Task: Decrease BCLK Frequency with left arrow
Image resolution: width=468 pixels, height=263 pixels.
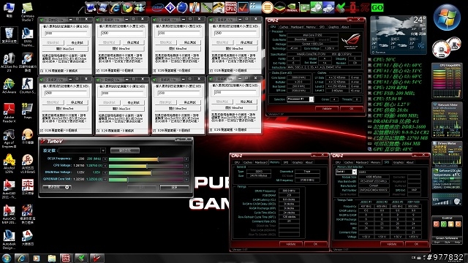Action: click(x=105, y=159)
